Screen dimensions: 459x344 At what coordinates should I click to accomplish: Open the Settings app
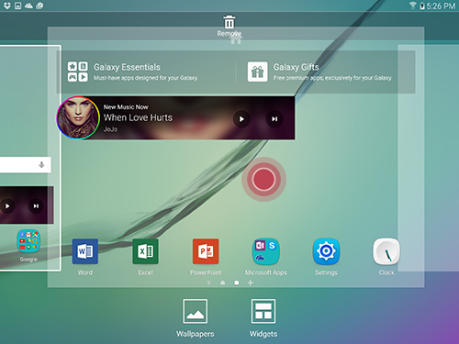click(x=326, y=251)
